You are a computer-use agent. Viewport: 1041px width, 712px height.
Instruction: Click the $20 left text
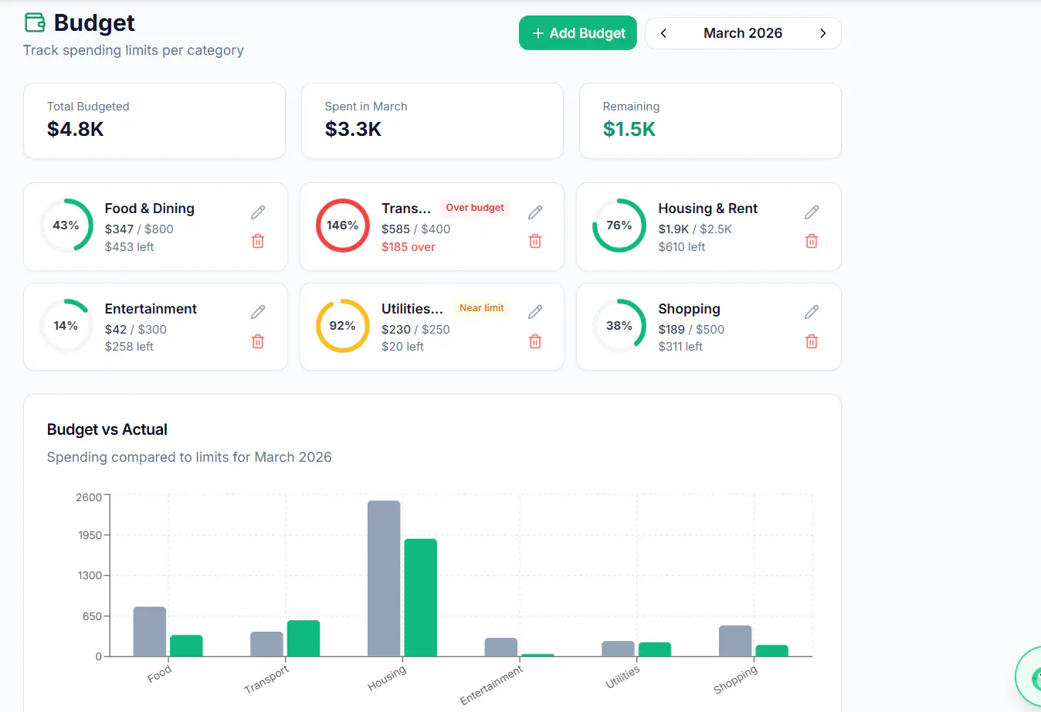pyautogui.click(x=403, y=347)
